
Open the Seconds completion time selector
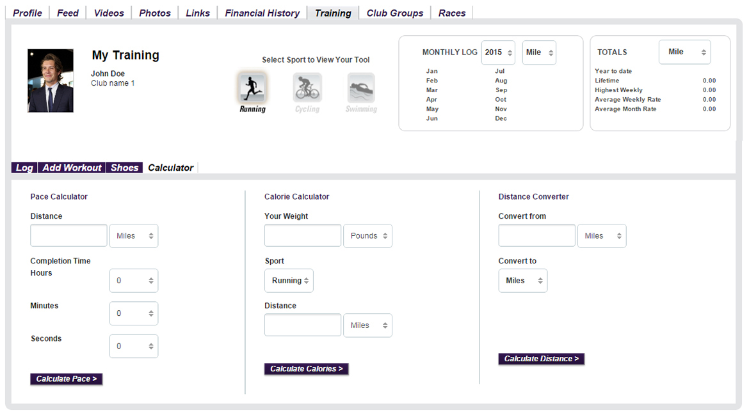pos(133,346)
